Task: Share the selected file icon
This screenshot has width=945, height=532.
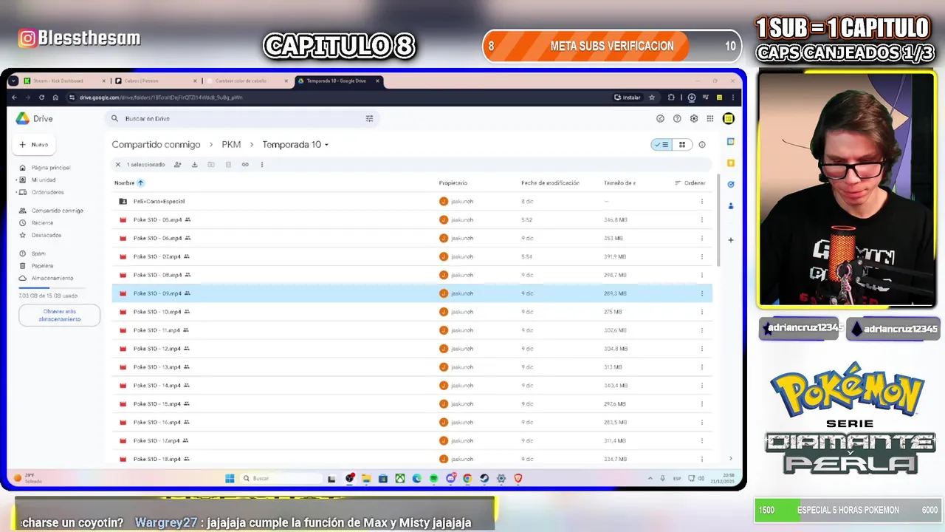Action: coord(177,165)
